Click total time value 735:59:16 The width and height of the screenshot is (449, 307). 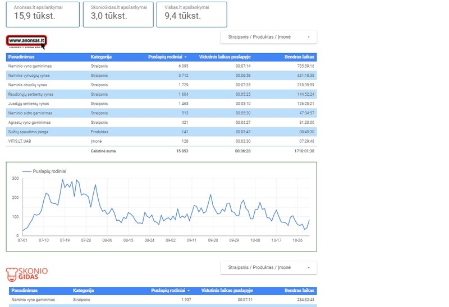[x=305, y=66]
